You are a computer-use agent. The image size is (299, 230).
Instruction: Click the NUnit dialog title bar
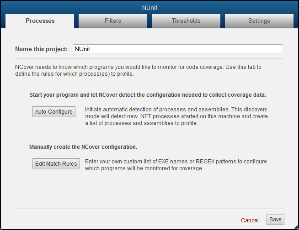tap(149, 7)
